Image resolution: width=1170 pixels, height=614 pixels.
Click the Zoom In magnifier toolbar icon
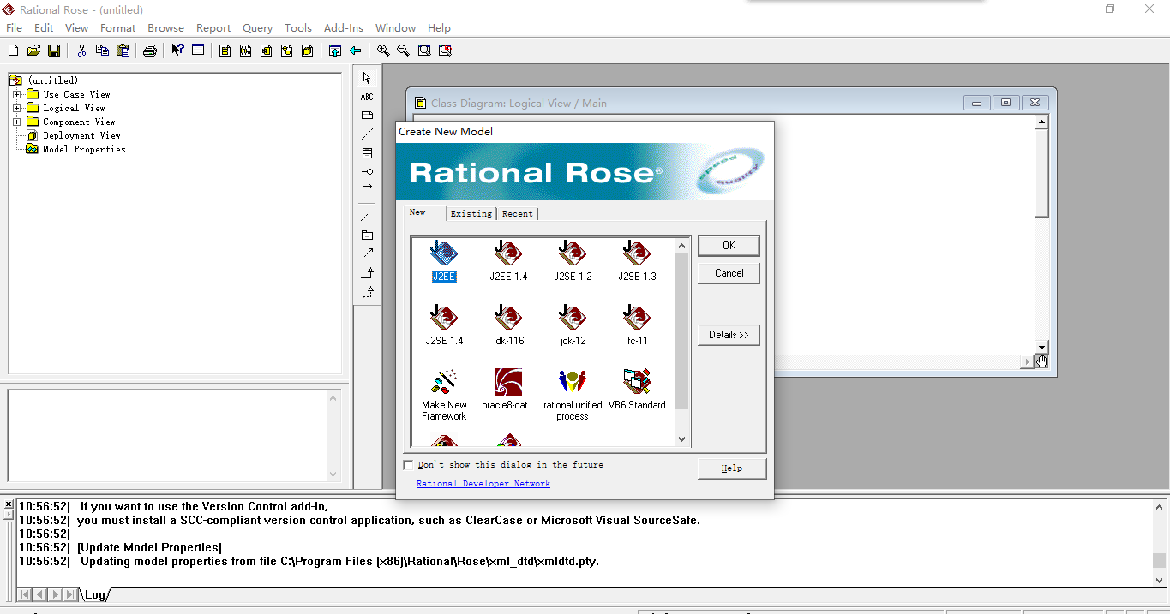click(383, 50)
